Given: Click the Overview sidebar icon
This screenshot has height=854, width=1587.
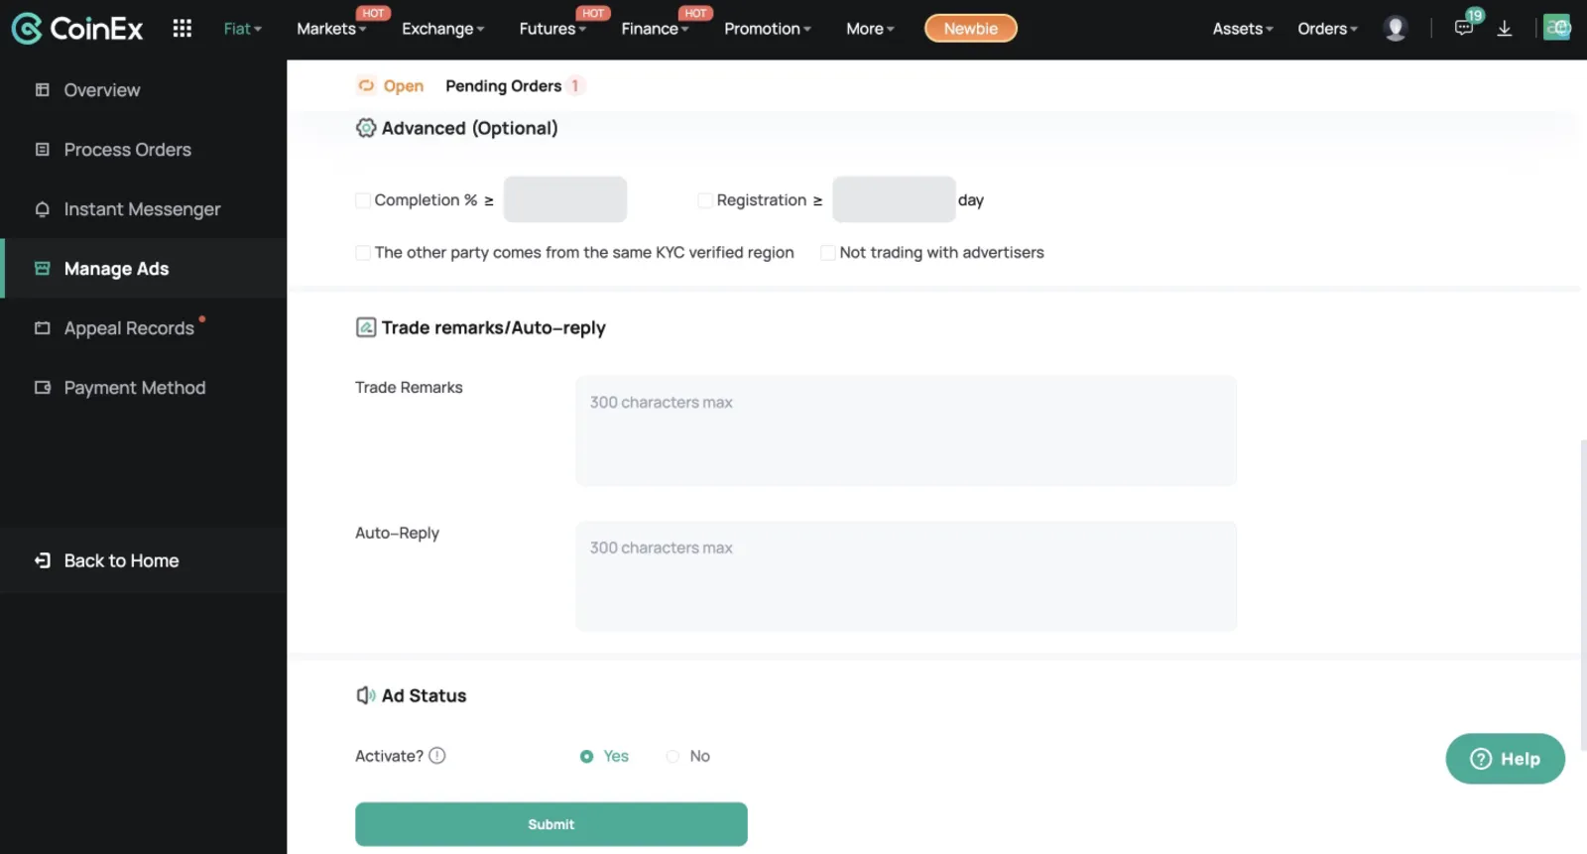Looking at the screenshot, I should click(42, 90).
